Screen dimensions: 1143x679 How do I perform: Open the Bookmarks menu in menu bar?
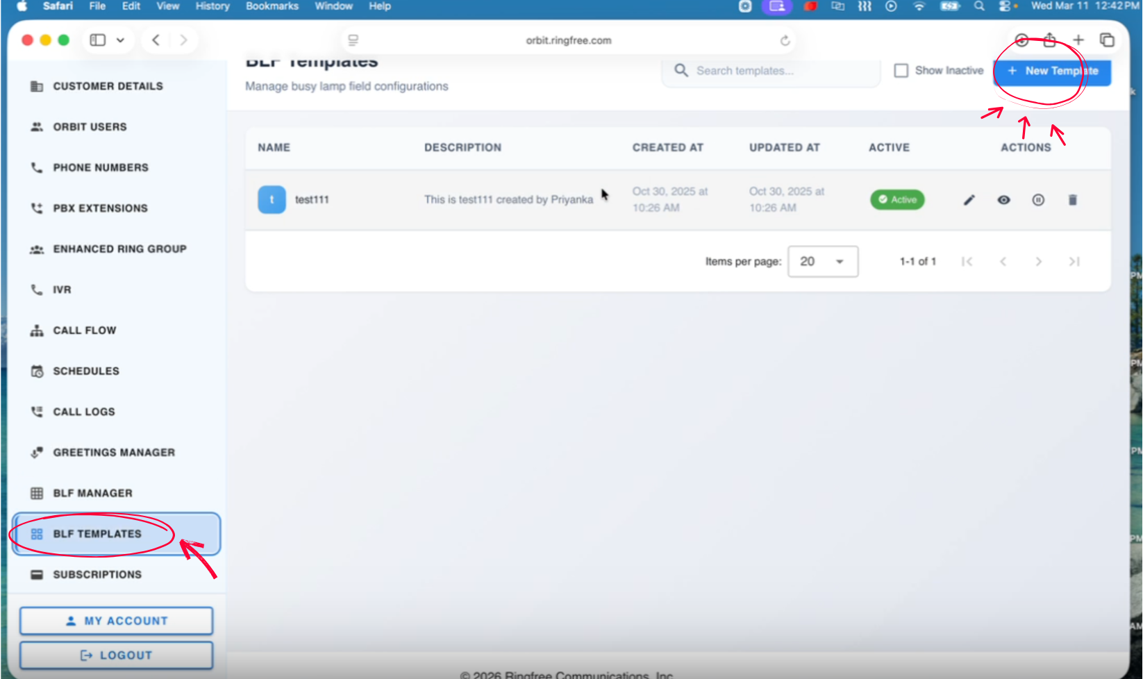click(272, 6)
